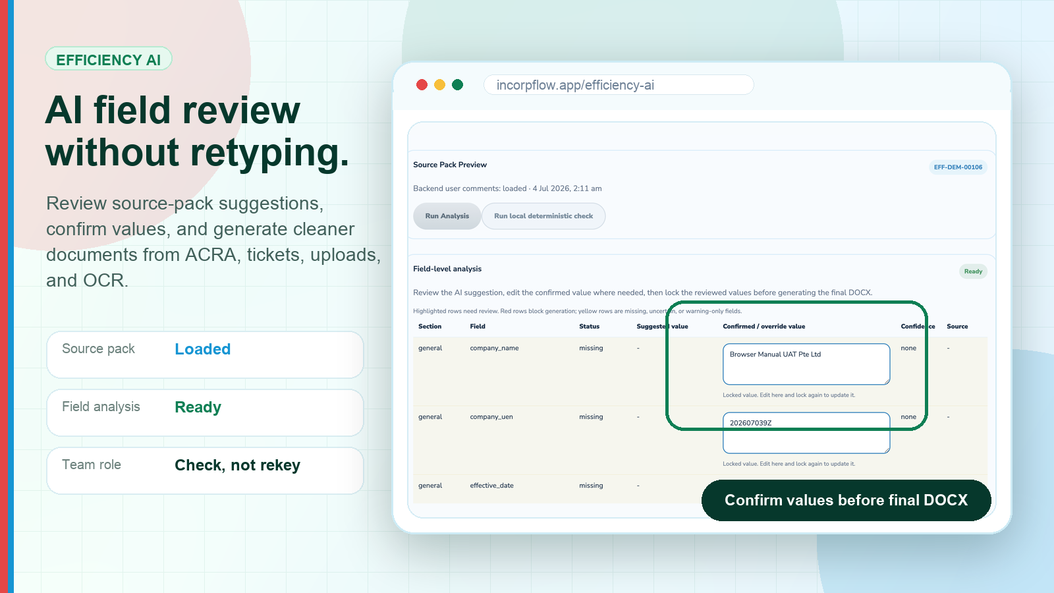Click the yellow window minimize dot

pyautogui.click(x=440, y=85)
